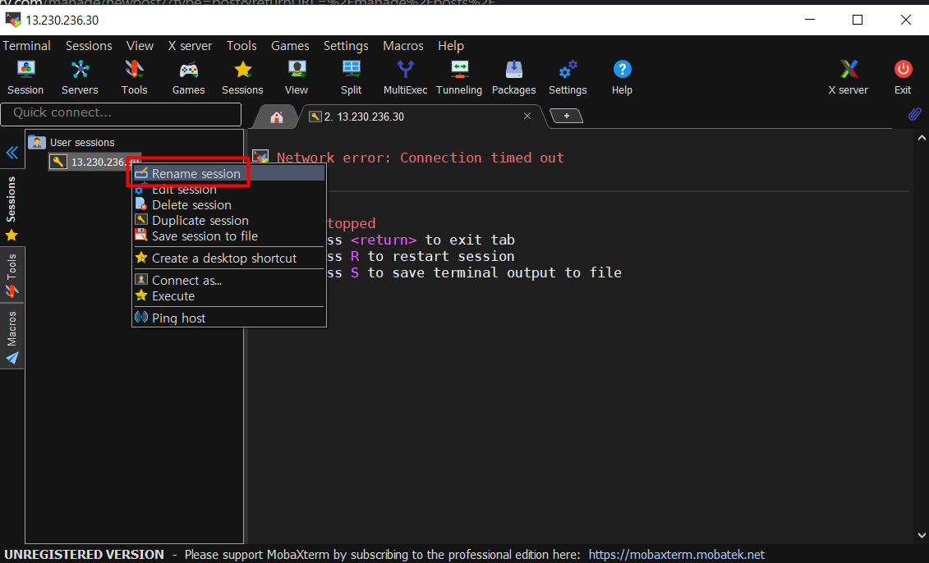Select the User sessions folder
The height and width of the screenshot is (563, 929).
tap(71, 143)
